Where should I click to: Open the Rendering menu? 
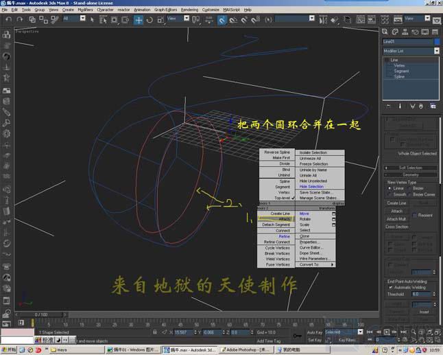[x=189, y=10]
